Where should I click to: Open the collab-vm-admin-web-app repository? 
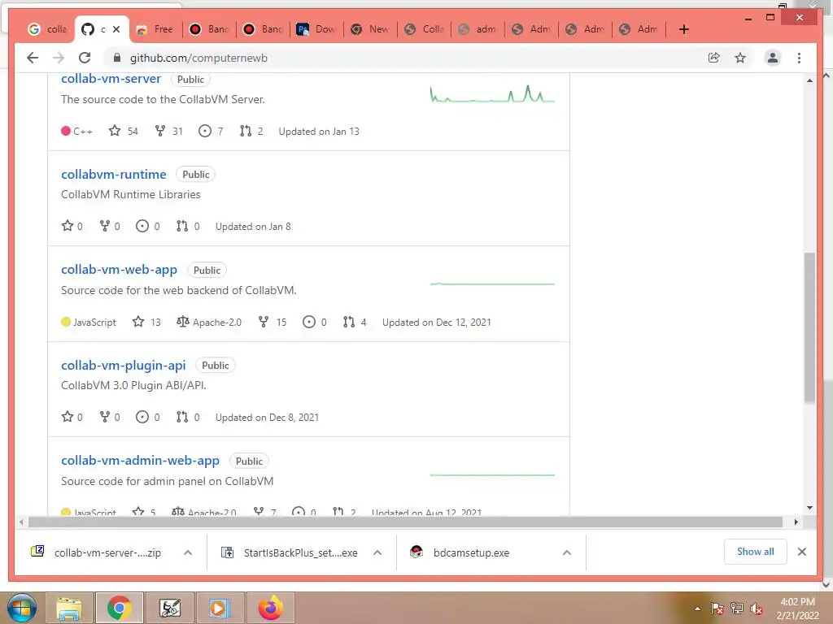[x=140, y=461]
